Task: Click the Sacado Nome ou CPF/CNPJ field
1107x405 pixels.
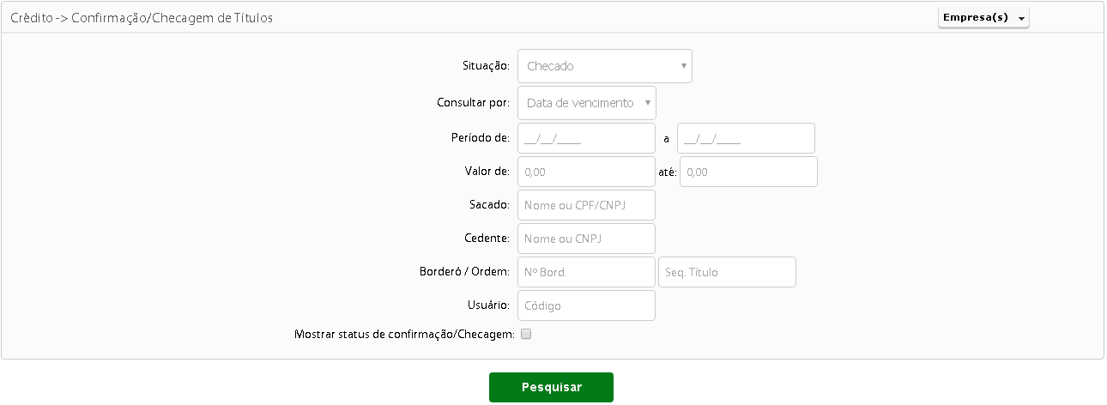Action: click(x=586, y=205)
